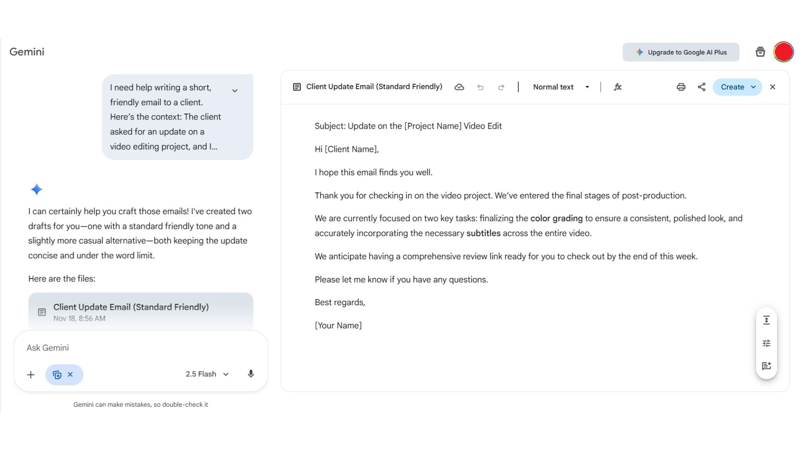Image resolution: width=802 pixels, height=451 pixels.
Task: Open the line spacing control on the side panel
Action: [766, 320]
